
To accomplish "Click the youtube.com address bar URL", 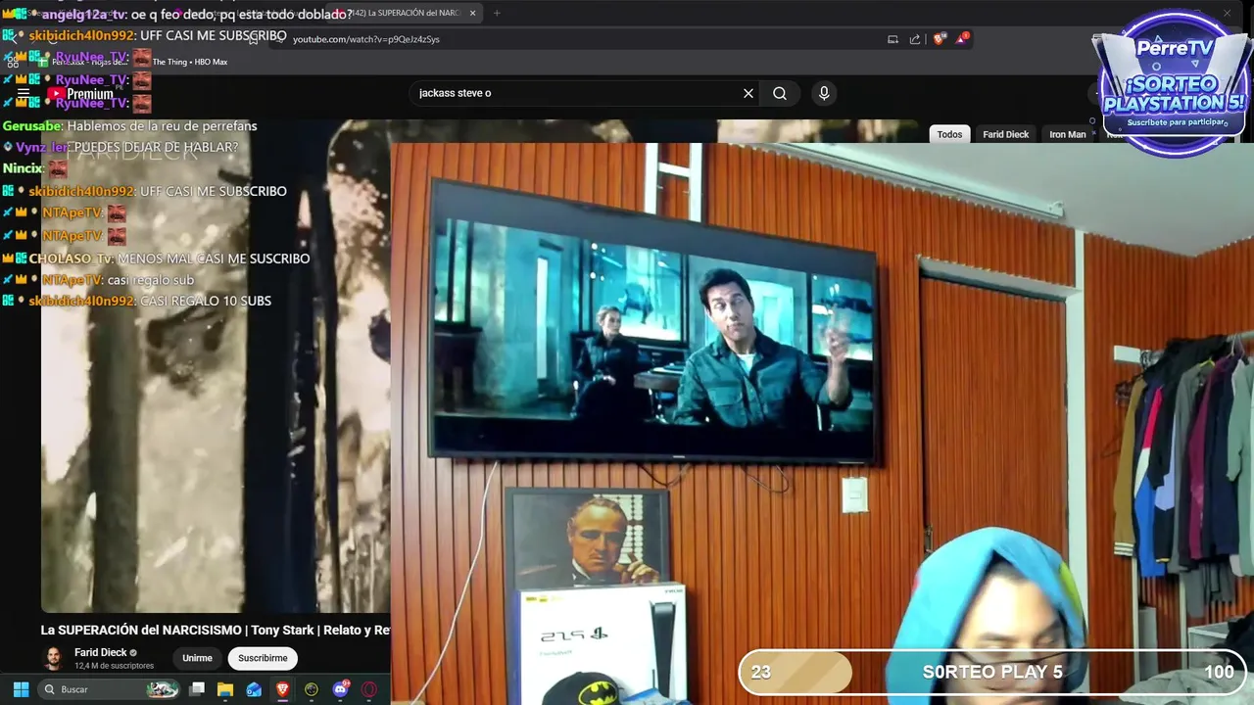I will tap(366, 39).
